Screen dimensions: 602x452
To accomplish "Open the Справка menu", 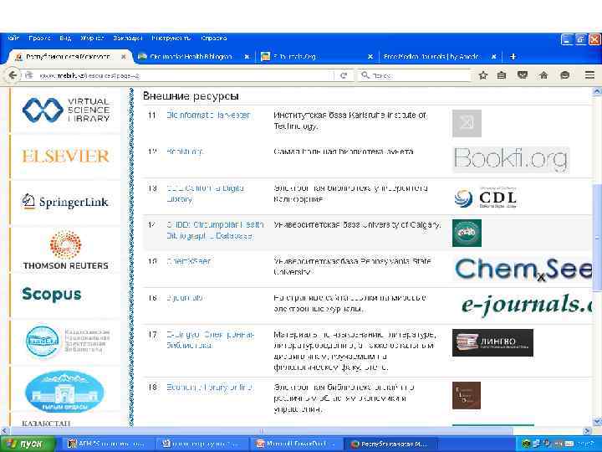I will tap(214, 38).
